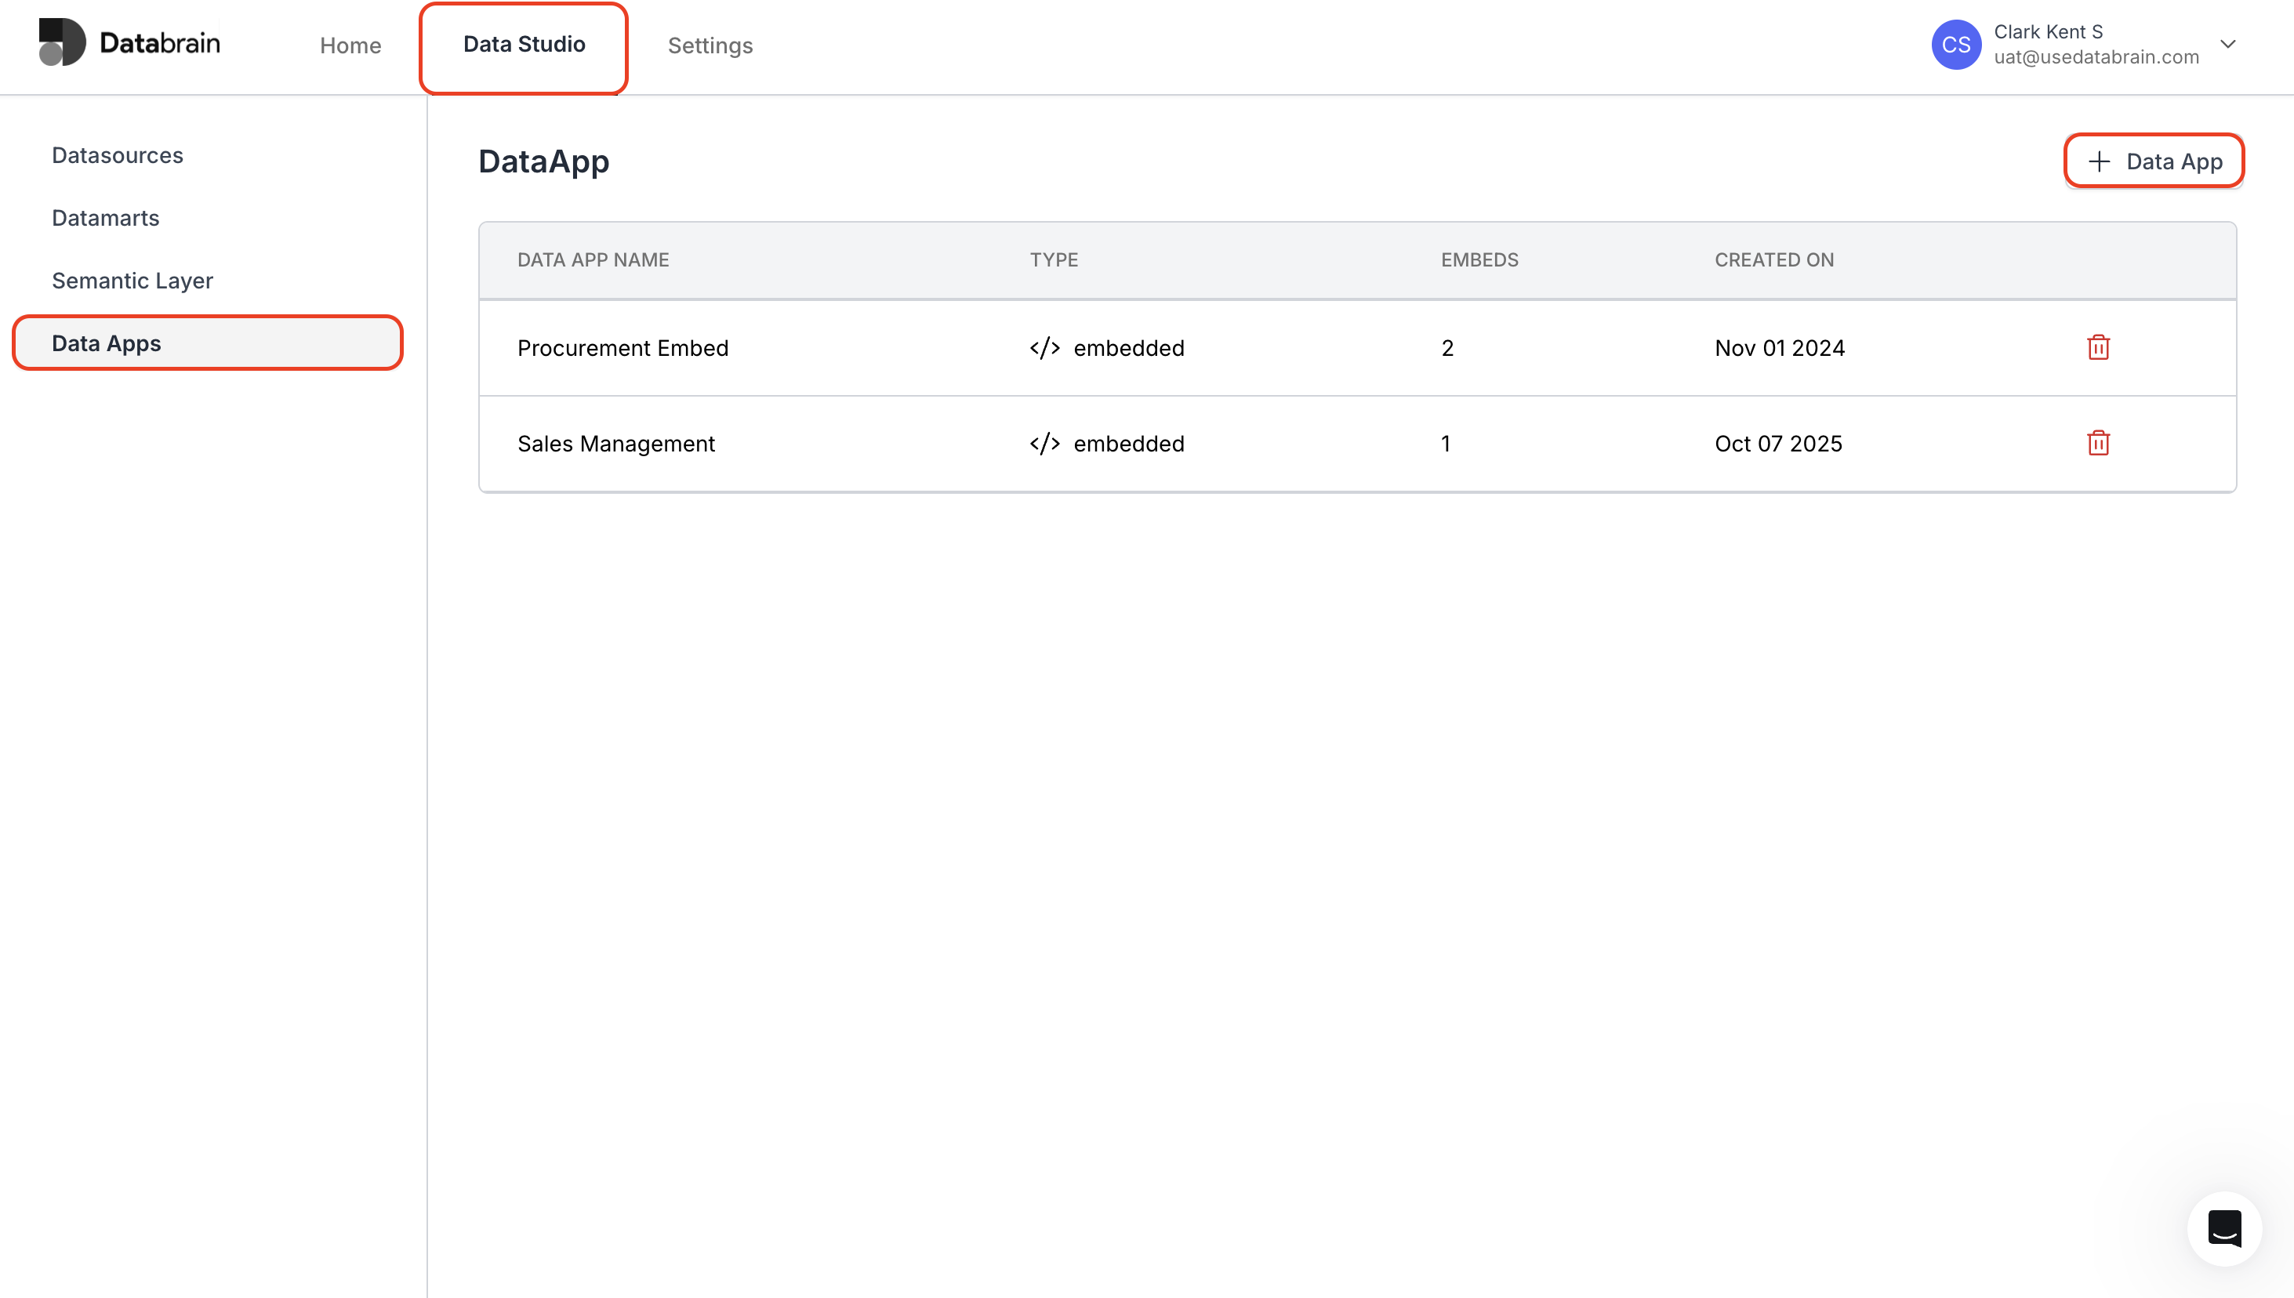This screenshot has width=2294, height=1298.
Task: Open the Datamarts sidebar section
Action: [105, 218]
